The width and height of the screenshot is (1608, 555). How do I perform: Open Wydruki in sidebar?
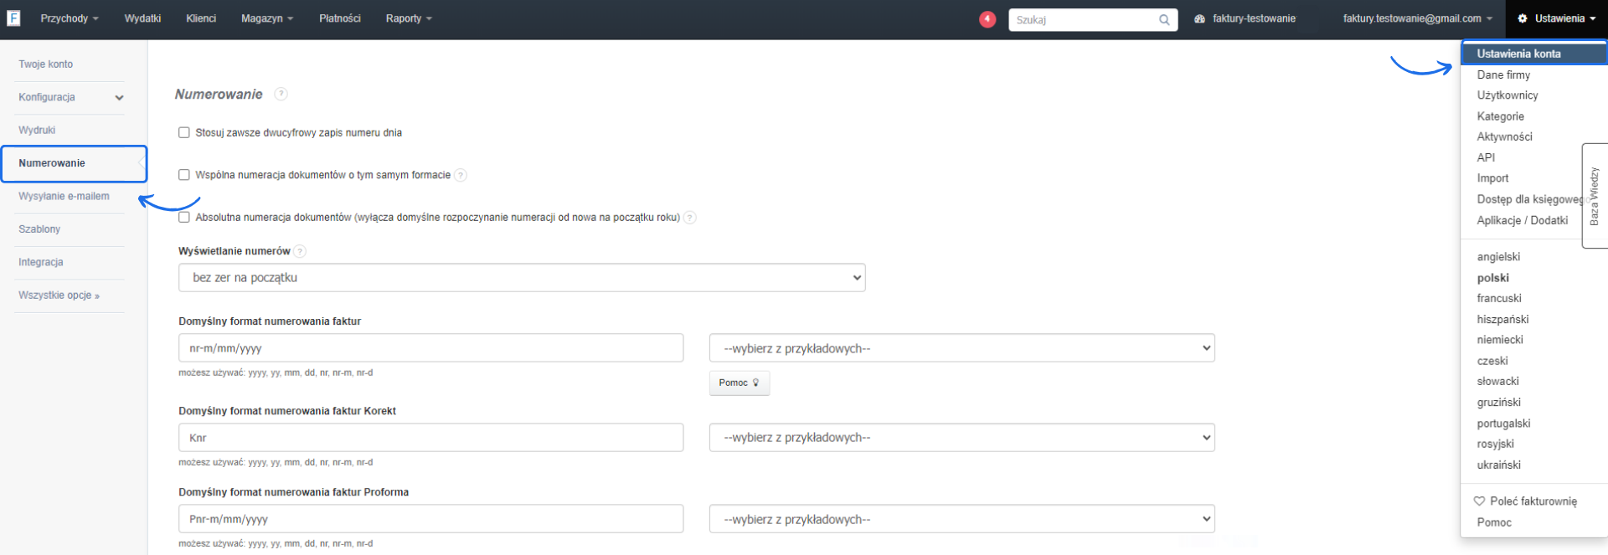point(37,131)
